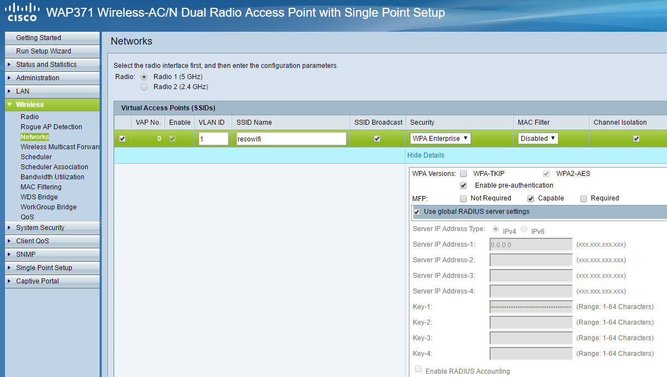Image resolution: width=667 pixels, height=377 pixels.
Task: Toggle Use global RADIUS server settings
Action: [x=417, y=212]
